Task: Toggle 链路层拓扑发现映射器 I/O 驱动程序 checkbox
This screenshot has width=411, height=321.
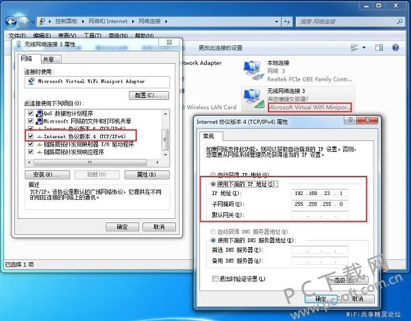Action: pos(31,144)
